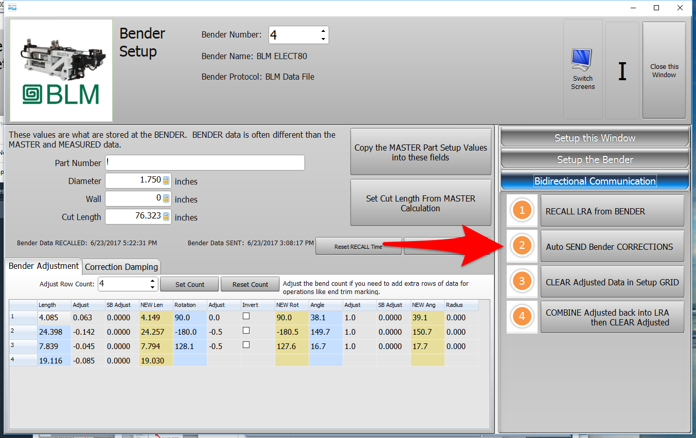Open calculator icon in Diameter field

tap(166, 180)
